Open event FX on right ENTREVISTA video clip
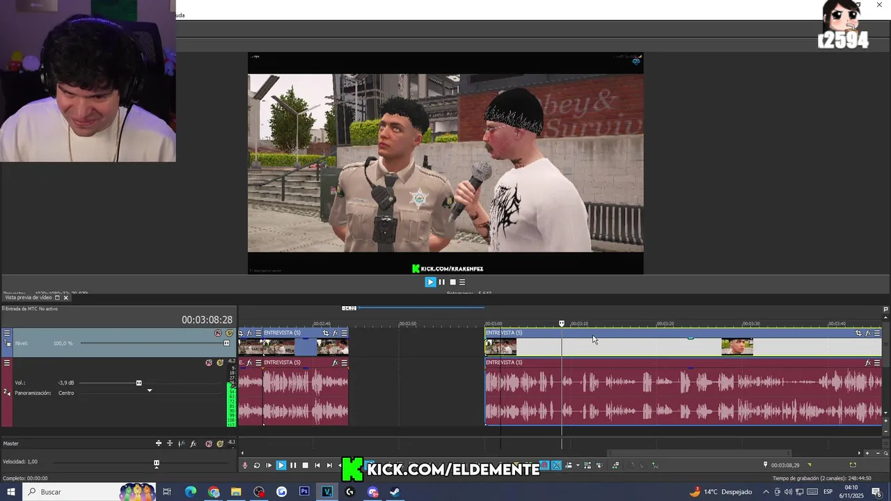 pos(868,333)
